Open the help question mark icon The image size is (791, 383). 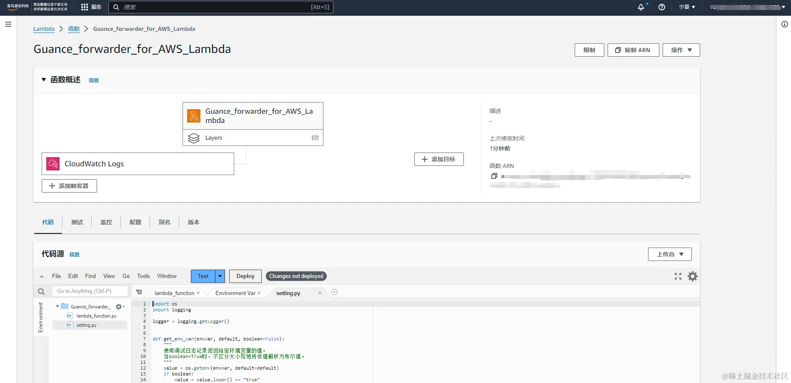[x=662, y=7]
